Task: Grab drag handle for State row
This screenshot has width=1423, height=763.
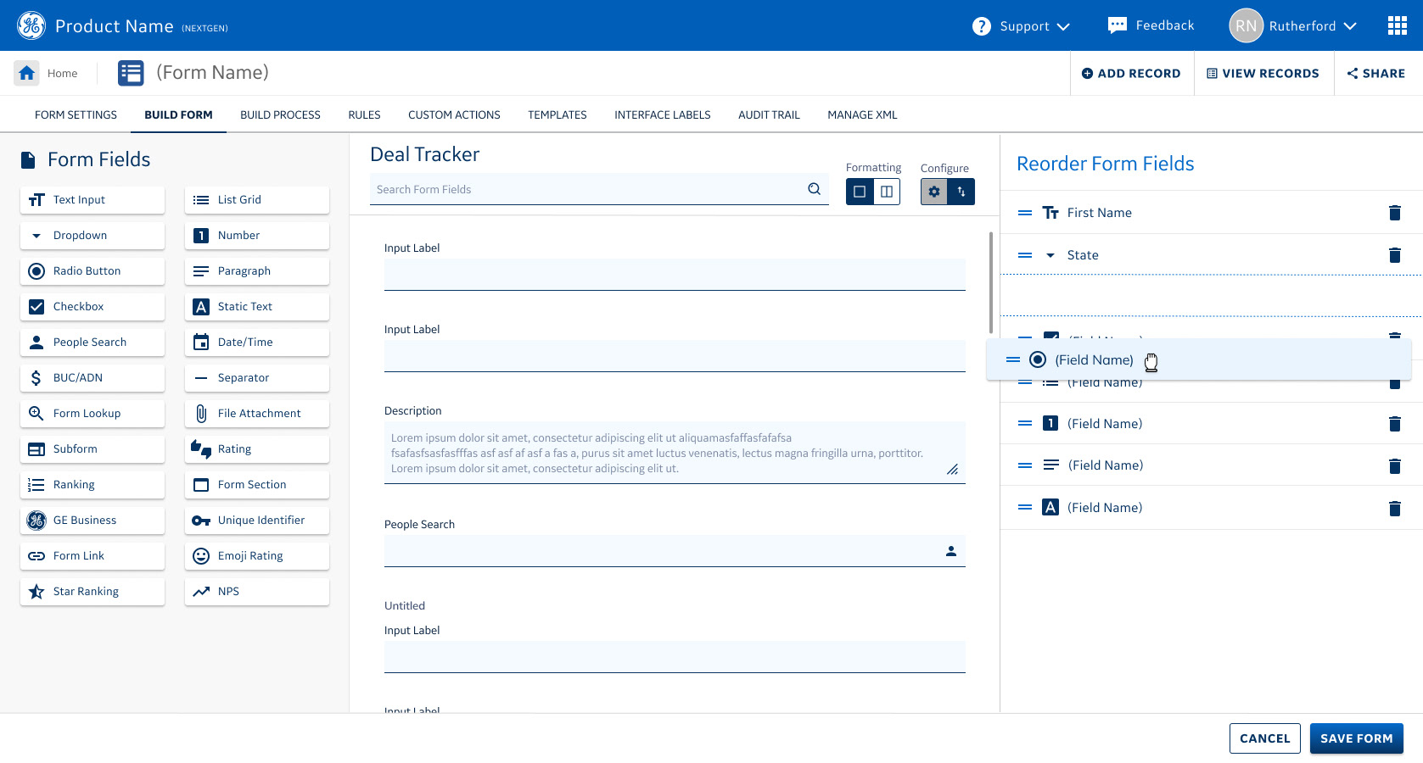Action: point(1025,255)
